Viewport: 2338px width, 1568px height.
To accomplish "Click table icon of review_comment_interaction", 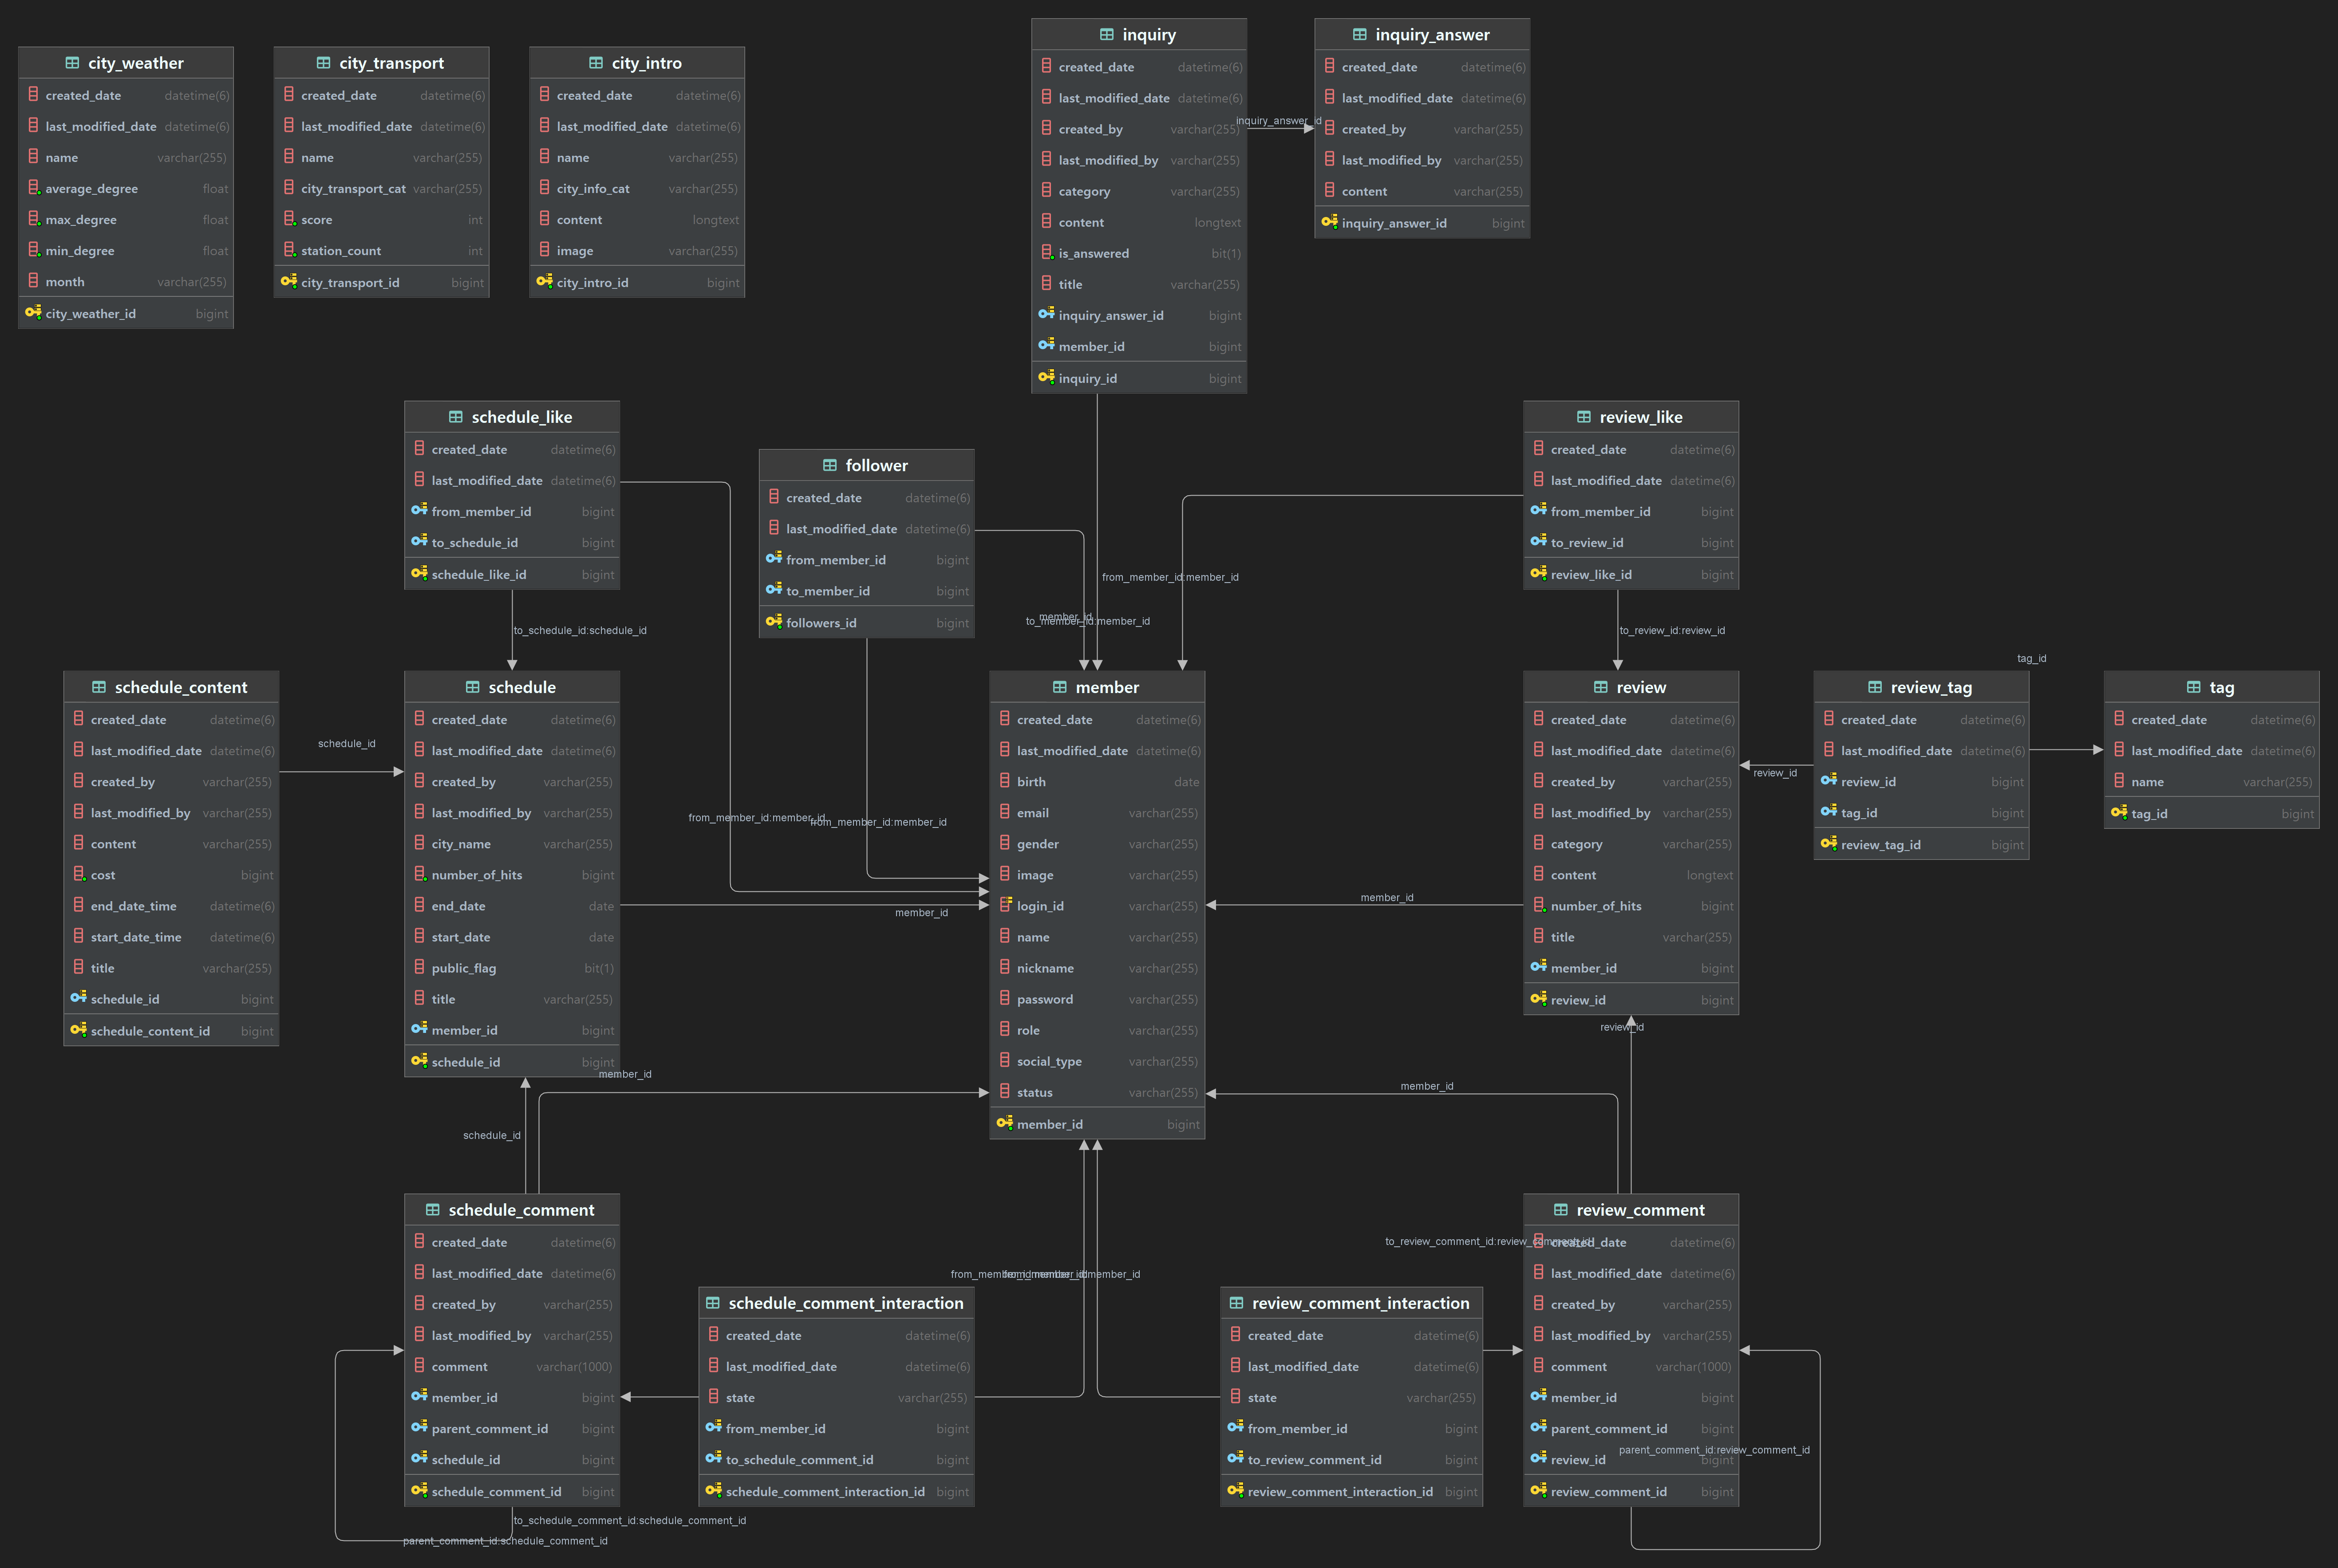I will [1236, 1303].
